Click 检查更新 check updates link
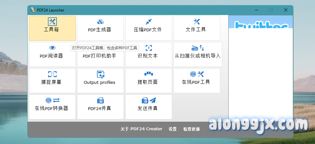This screenshot has width=315, height=144. point(191,129)
